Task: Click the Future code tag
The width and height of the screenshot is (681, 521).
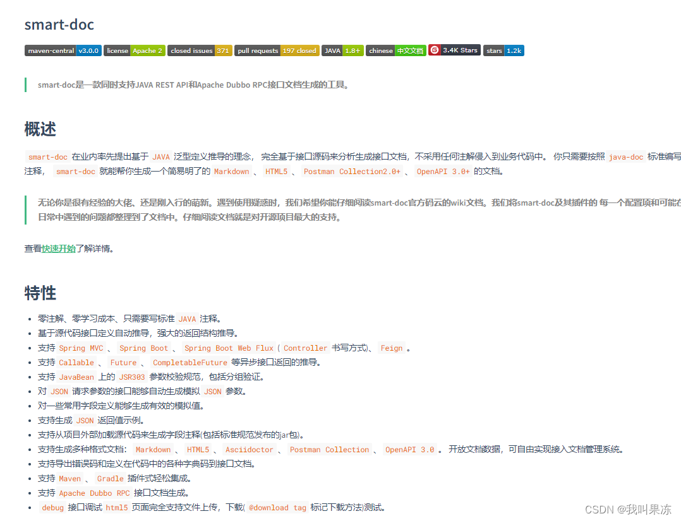Action: (x=123, y=363)
